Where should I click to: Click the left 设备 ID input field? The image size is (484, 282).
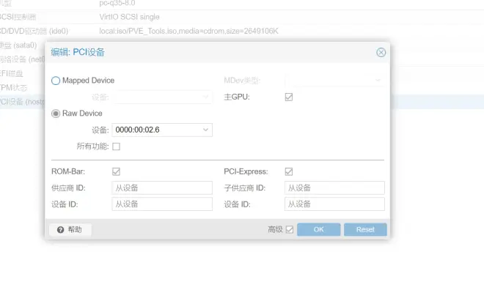pyautogui.click(x=162, y=204)
